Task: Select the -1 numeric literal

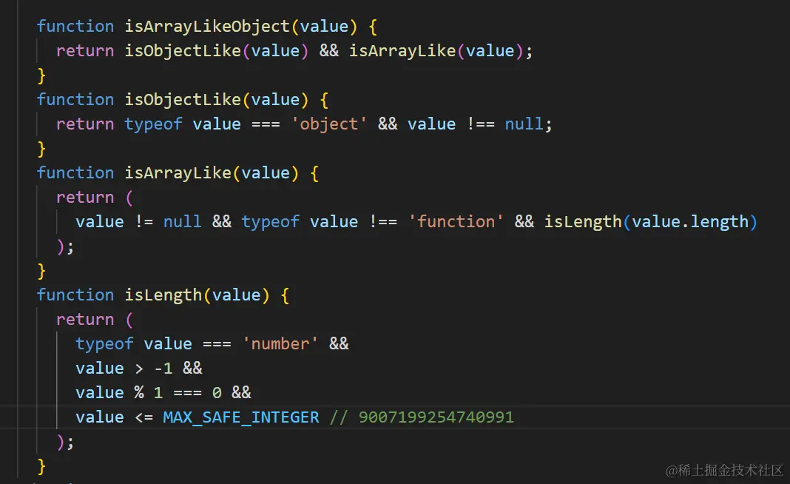Action: 163,369
